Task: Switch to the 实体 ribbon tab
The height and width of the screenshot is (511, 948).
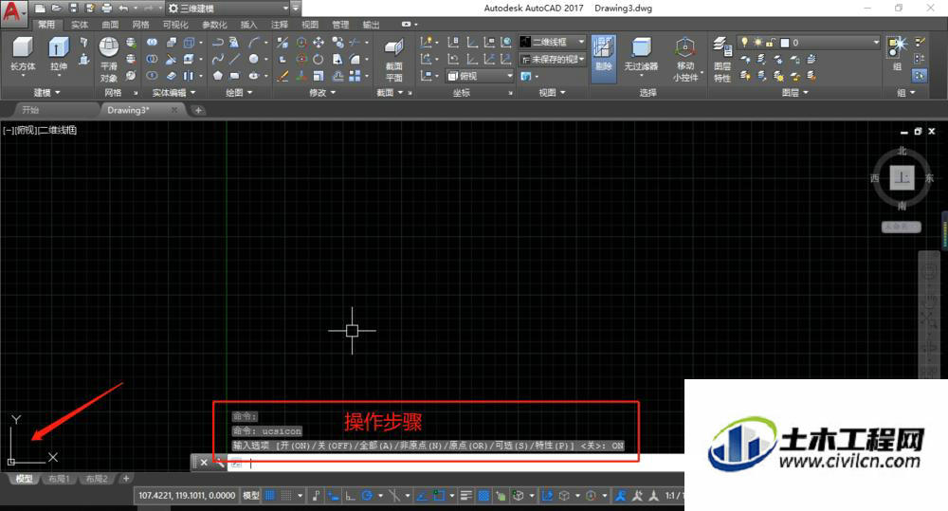Action: click(80, 25)
